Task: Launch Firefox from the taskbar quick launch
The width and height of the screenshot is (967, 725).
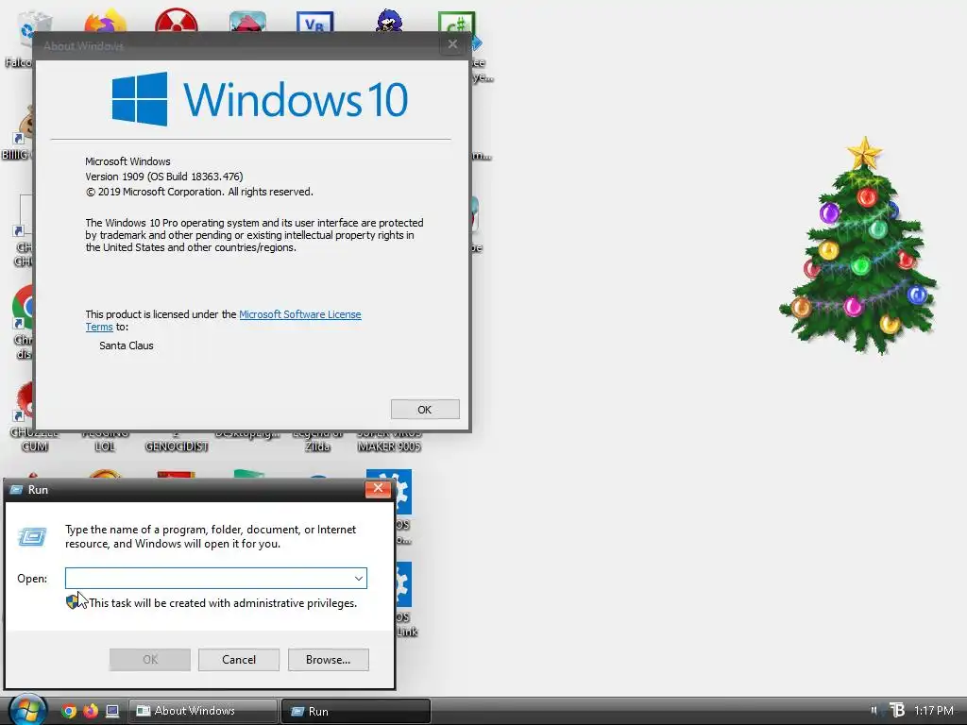Action: click(x=91, y=711)
